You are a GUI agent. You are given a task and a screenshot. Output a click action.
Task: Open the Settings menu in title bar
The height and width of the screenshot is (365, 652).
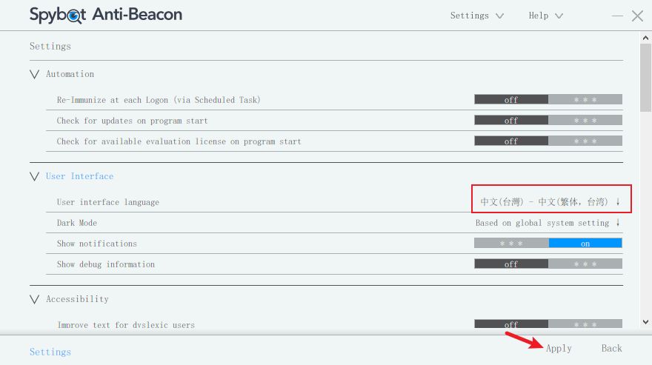(476, 16)
